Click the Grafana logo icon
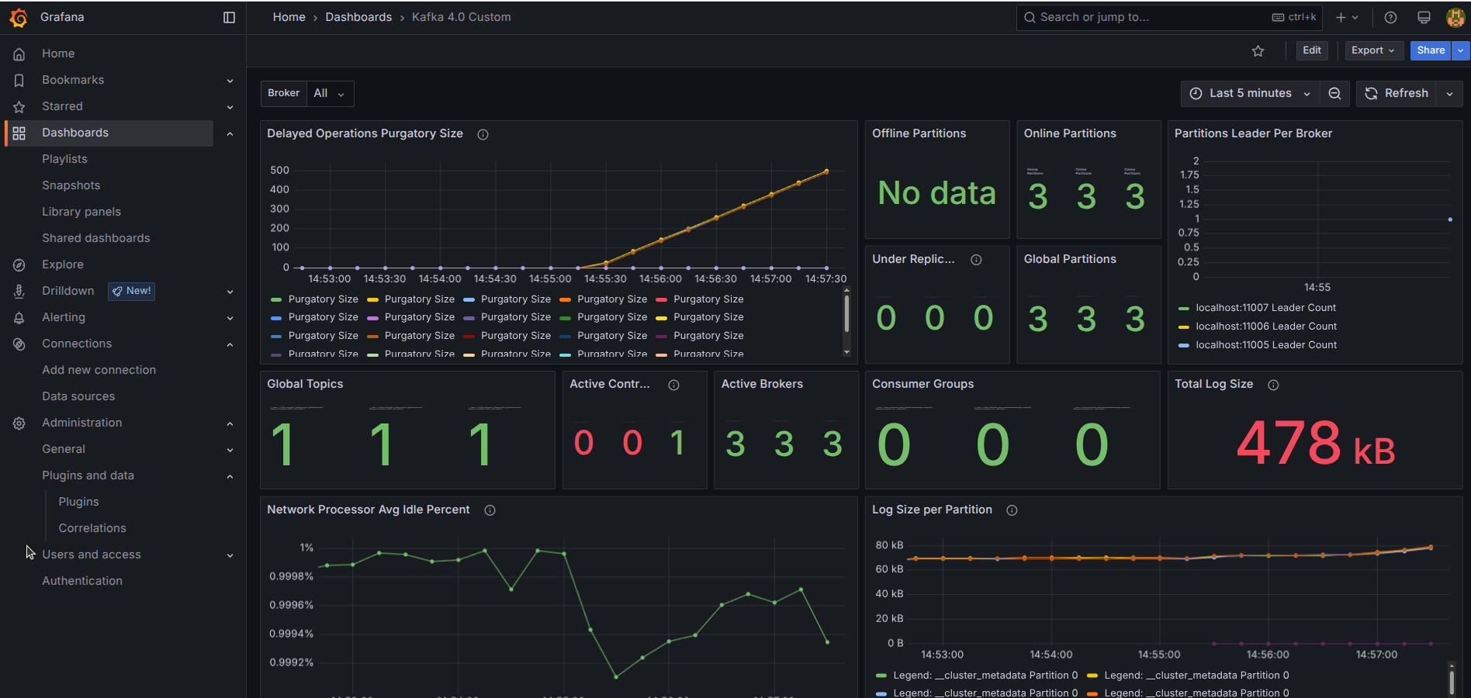Screen dimensions: 1471x698 (19, 17)
